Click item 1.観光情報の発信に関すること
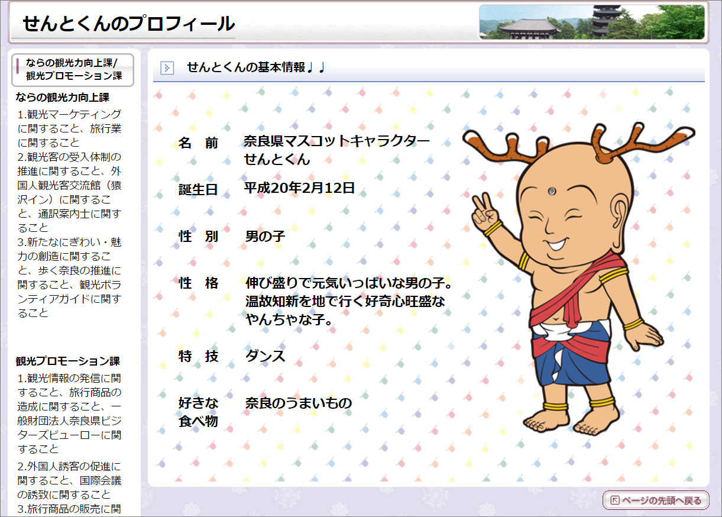Image resolution: width=722 pixels, height=517 pixels. [x=69, y=413]
